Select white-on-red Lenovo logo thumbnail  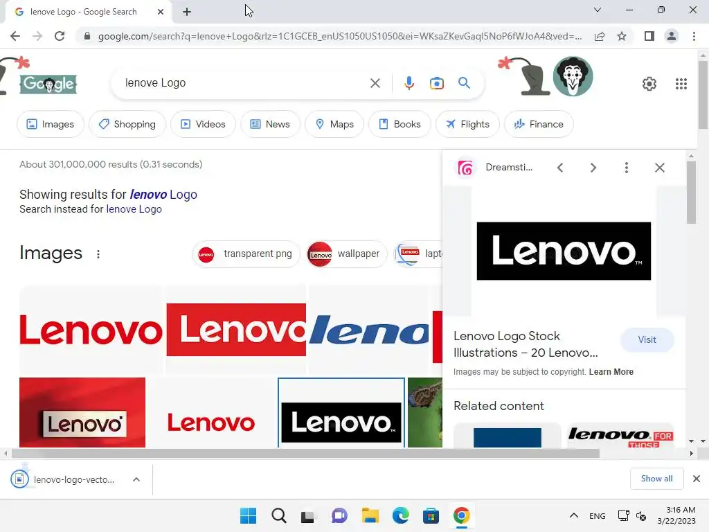pyautogui.click(x=236, y=330)
